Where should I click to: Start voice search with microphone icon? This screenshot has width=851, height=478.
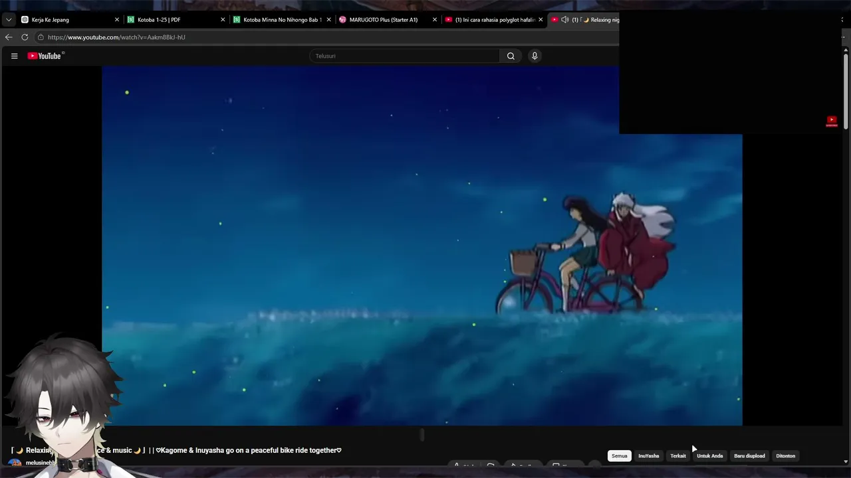(x=534, y=56)
